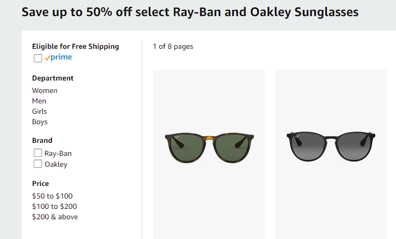This screenshot has width=396, height=239.
Task: Click the Oakley brand label text
Action: point(56,164)
